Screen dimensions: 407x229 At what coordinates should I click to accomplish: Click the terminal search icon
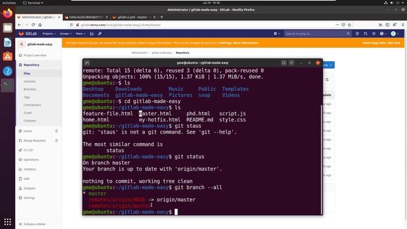tap(284, 63)
